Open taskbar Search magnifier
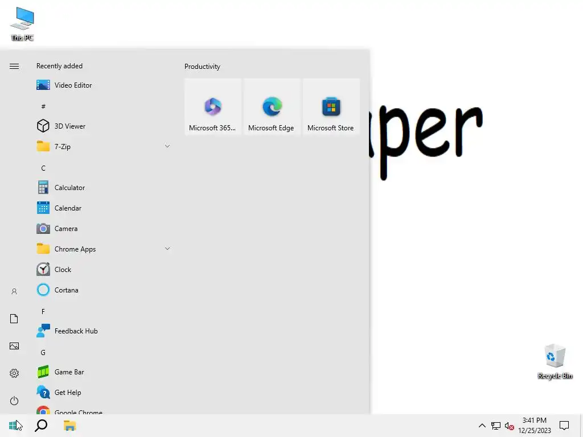 click(41, 426)
